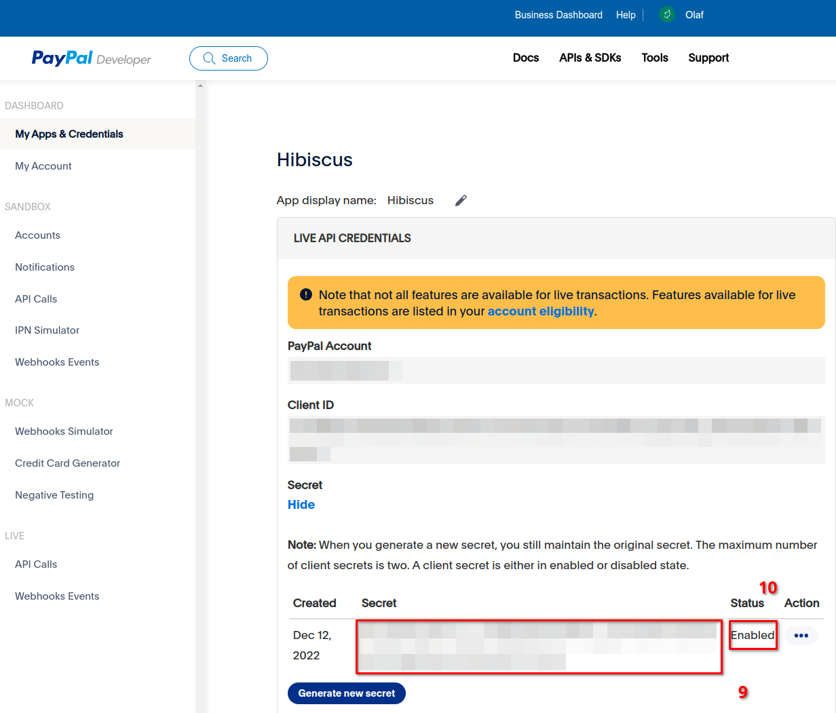Screen dimensions: 836x713
Task: Open the Webhooks Simulator
Action: [64, 431]
